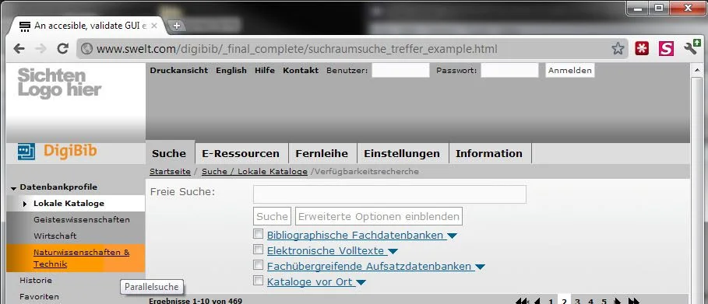Image resolution: width=708 pixels, height=304 pixels.
Task: Click into the Passwort input field
Action: [x=509, y=70]
